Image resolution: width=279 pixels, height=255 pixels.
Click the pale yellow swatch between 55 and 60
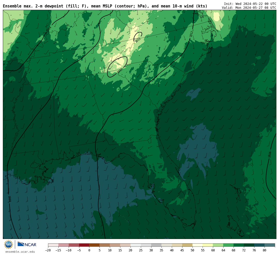[208, 245]
